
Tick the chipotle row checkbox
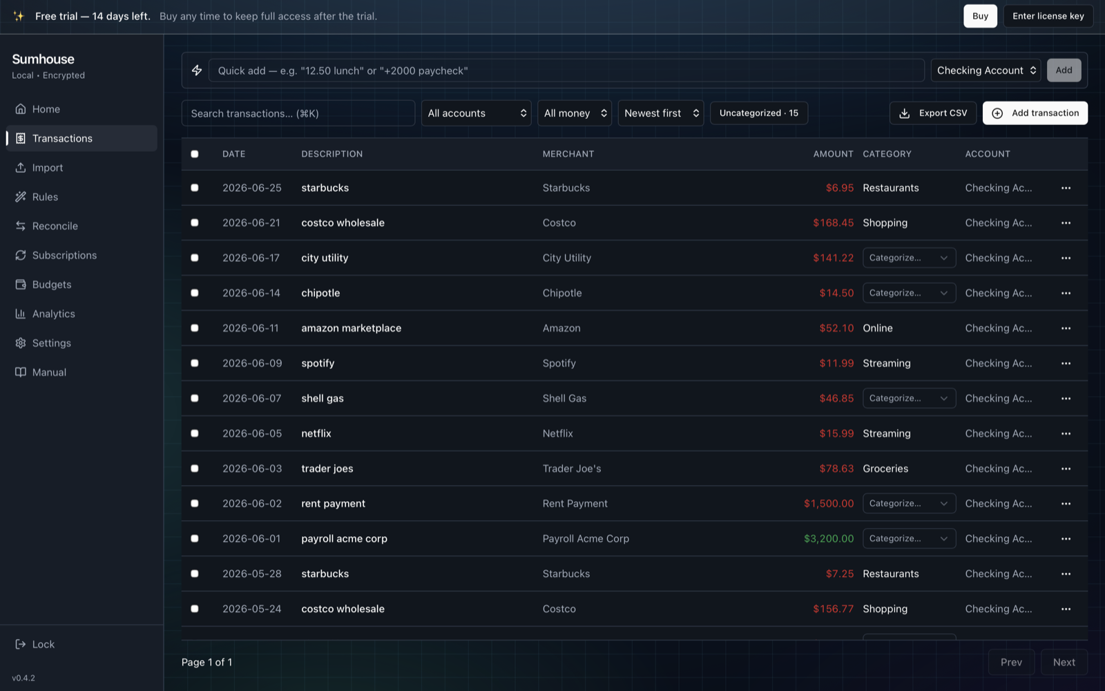(195, 293)
